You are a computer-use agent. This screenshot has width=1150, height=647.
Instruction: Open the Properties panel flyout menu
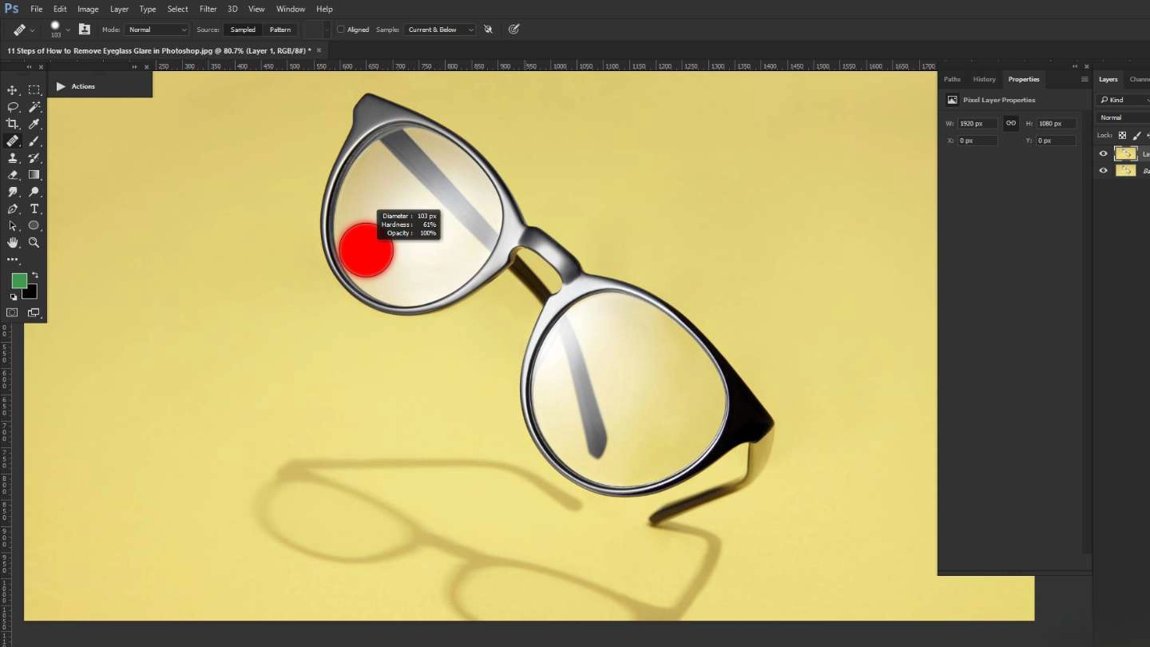click(1085, 79)
